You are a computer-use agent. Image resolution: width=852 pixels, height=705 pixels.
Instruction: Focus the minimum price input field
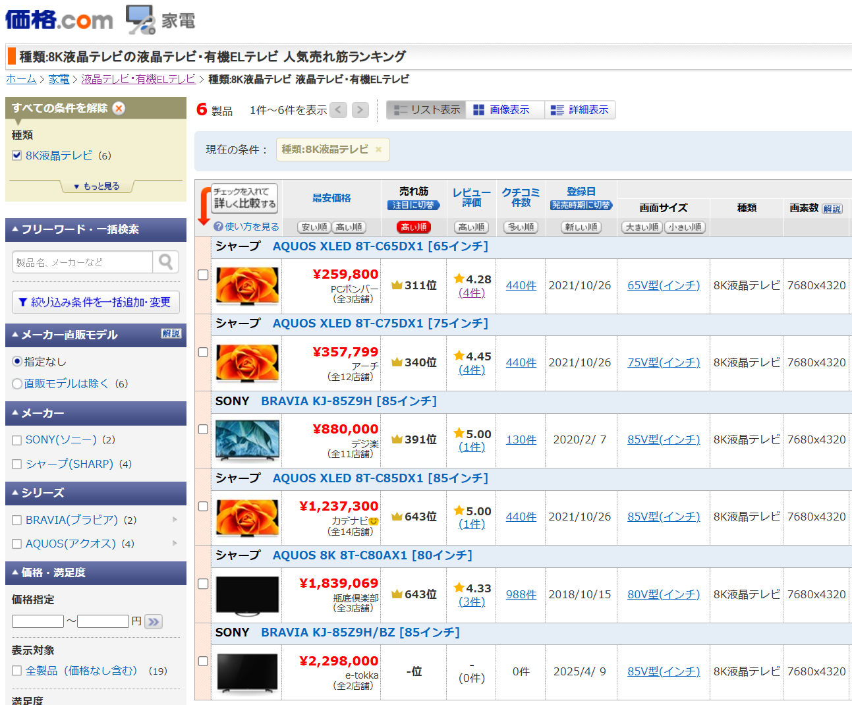[38, 621]
